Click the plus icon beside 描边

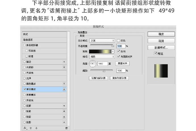64,62
